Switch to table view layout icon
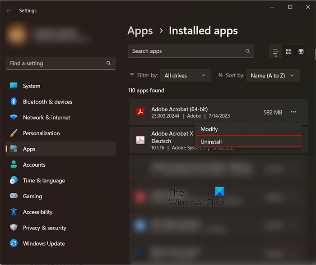Image resolution: width=316 pixels, height=265 pixels. point(301,51)
